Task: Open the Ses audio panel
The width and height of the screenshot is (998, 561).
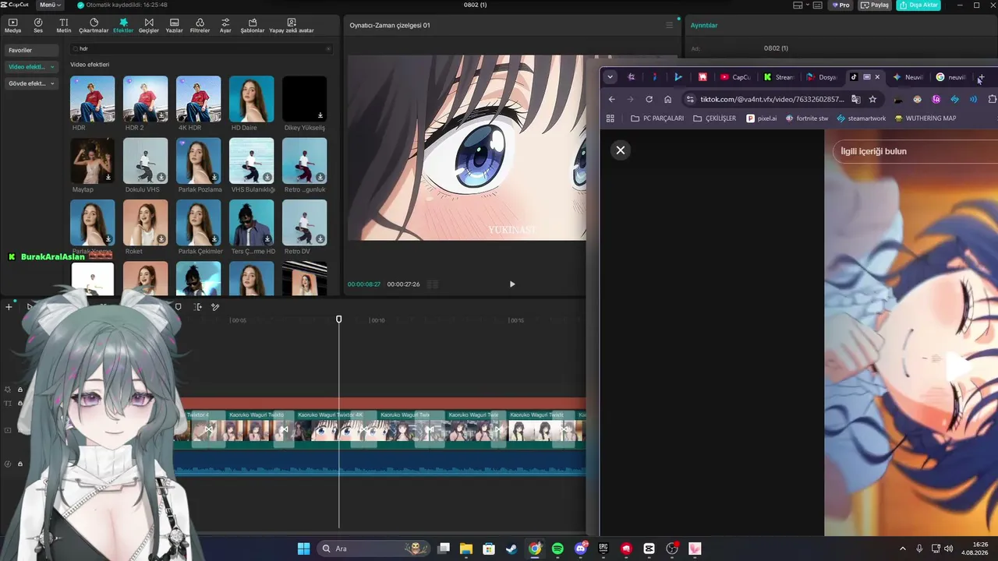Action: point(38,26)
